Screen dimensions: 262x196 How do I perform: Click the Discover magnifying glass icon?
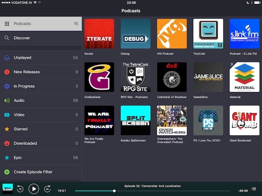(7, 38)
